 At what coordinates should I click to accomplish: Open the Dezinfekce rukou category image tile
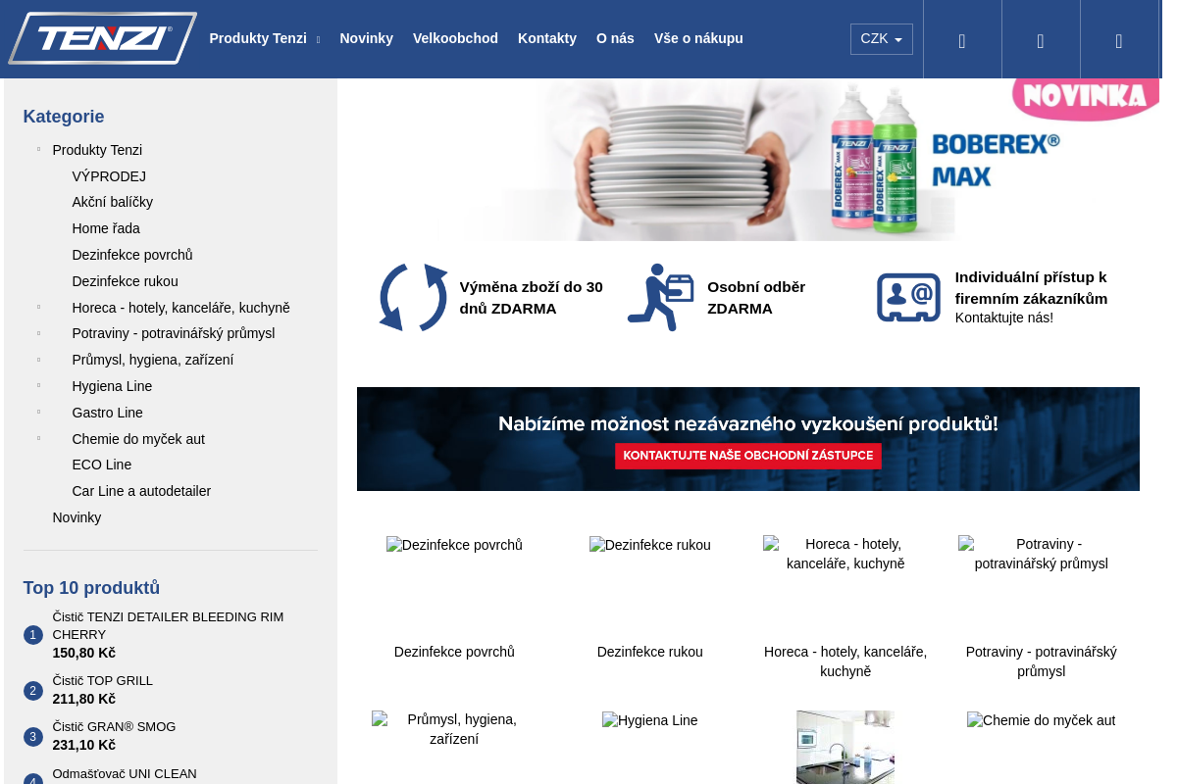pos(650,545)
